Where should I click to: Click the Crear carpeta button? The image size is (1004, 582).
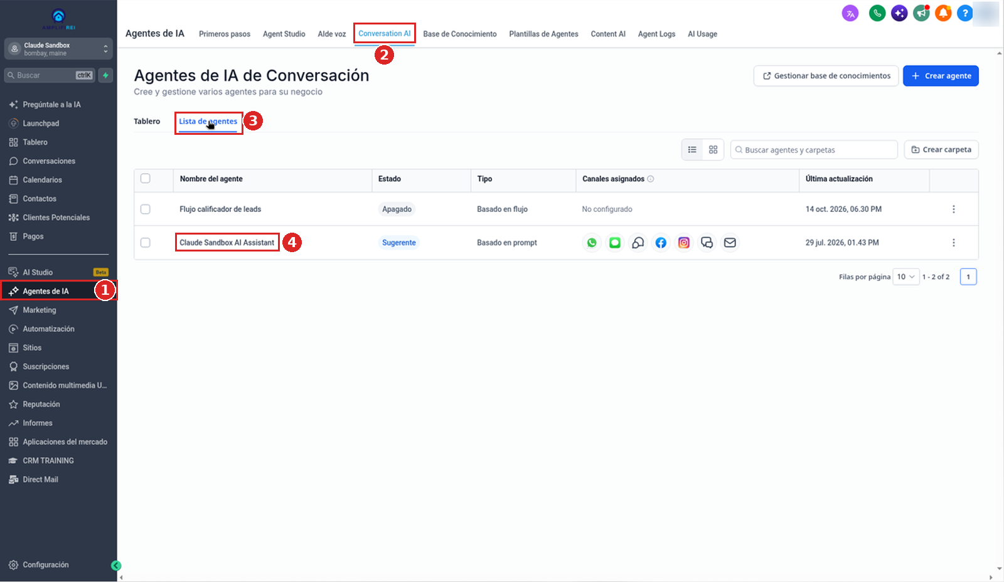tap(941, 150)
